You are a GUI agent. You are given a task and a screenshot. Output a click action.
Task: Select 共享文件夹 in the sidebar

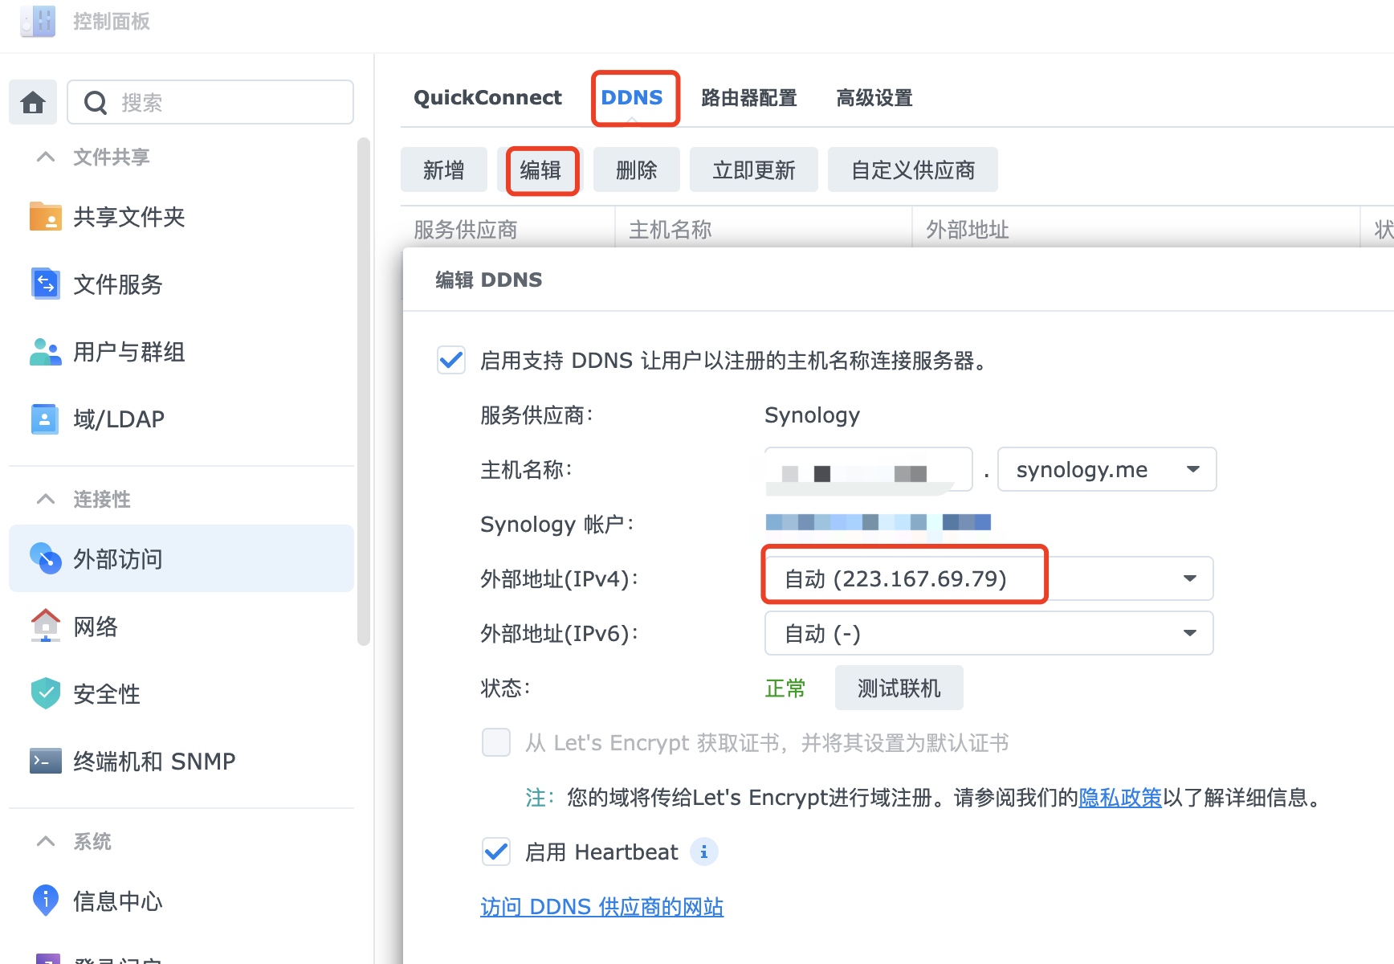pyautogui.click(x=181, y=216)
